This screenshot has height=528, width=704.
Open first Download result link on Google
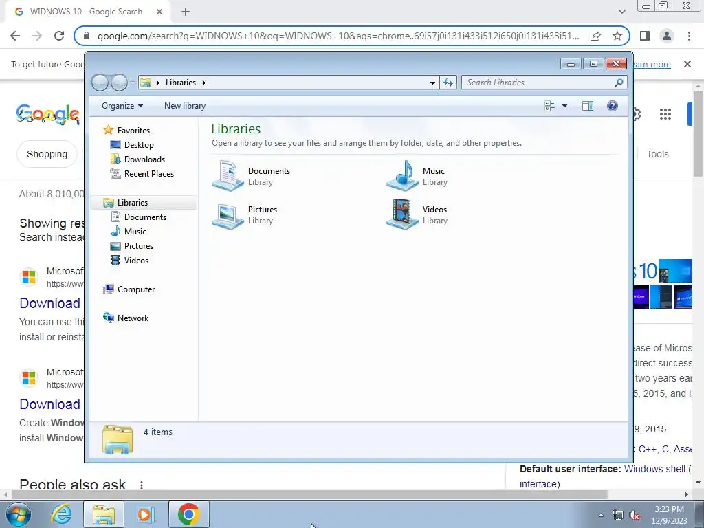click(x=49, y=303)
